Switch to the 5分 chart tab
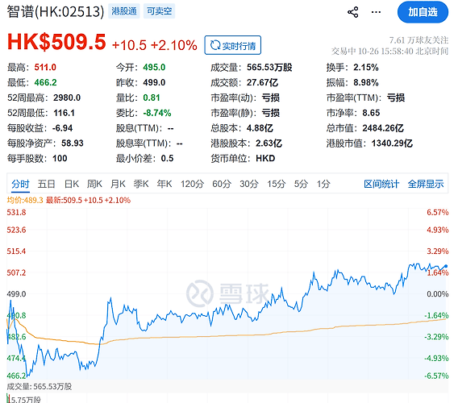The height and width of the screenshot is (403, 458). point(301,184)
